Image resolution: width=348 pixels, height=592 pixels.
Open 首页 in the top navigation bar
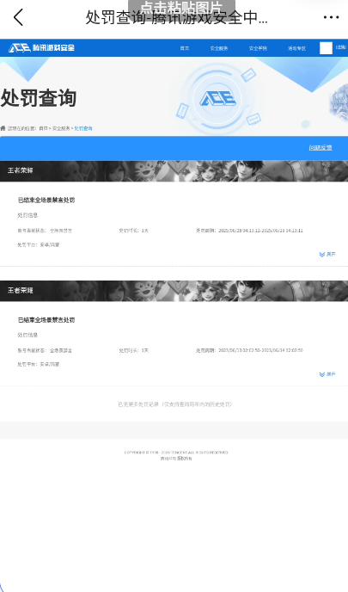pyautogui.click(x=185, y=48)
